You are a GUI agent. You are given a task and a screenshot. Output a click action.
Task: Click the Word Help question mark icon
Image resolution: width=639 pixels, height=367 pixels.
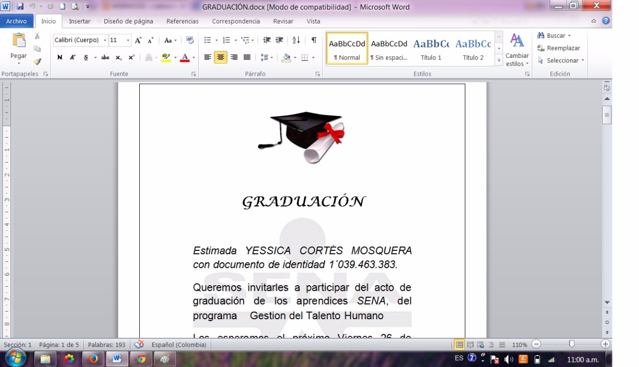coord(606,21)
